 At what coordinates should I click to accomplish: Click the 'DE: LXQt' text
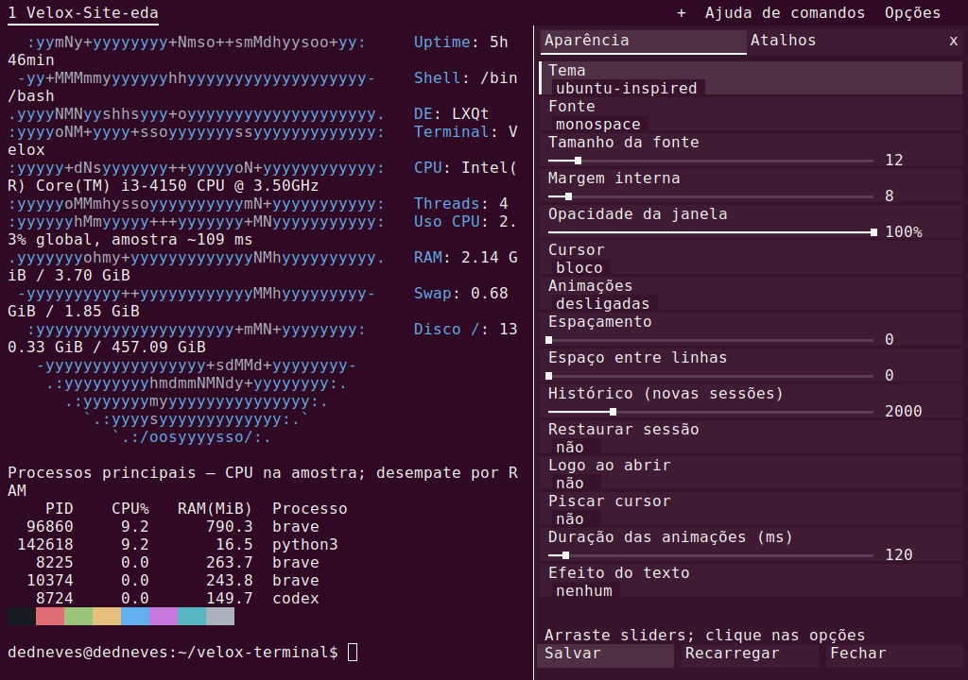[451, 113]
